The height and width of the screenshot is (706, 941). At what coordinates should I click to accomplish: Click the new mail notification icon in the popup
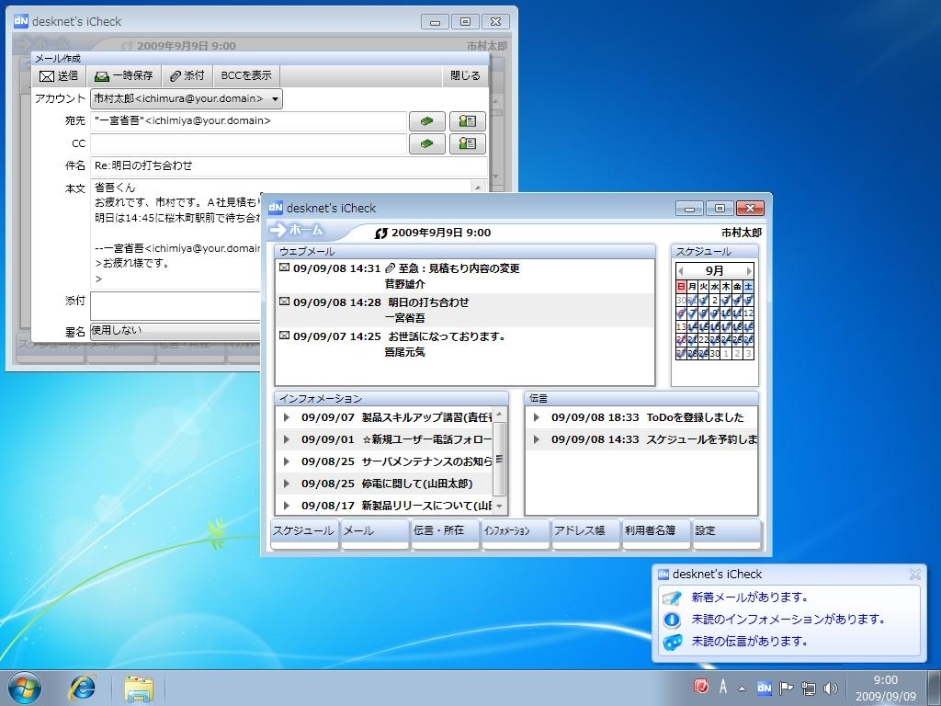coord(672,598)
